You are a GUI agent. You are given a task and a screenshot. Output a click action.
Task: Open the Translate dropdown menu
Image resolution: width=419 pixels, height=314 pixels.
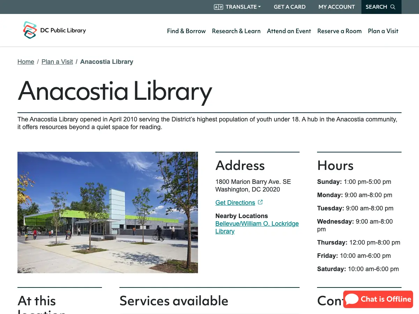(x=237, y=7)
